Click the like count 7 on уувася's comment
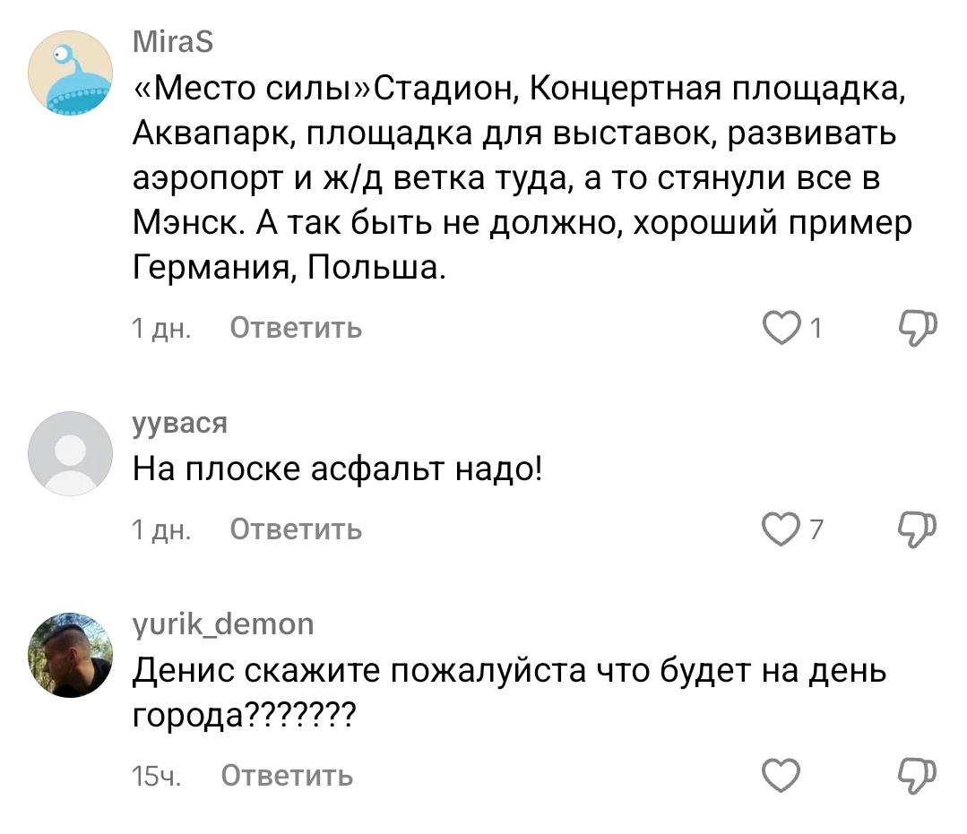 click(x=816, y=530)
